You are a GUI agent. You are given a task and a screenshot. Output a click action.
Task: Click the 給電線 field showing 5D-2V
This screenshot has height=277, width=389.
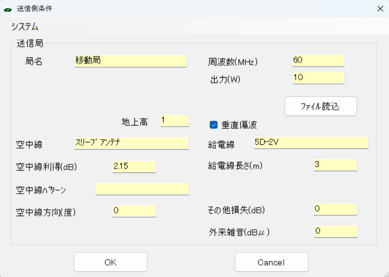pyautogui.click(x=311, y=142)
